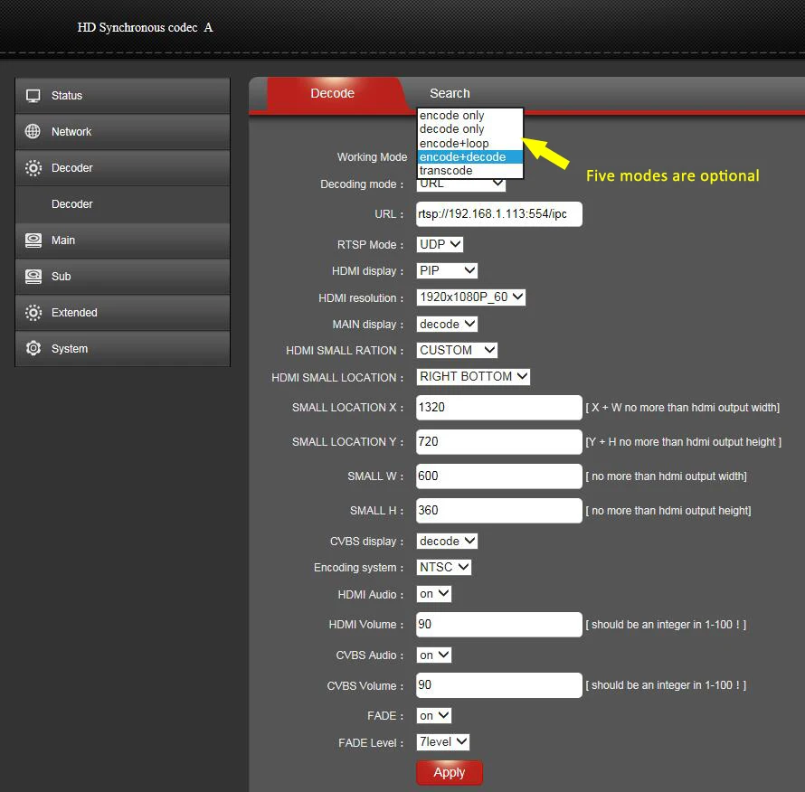The height and width of the screenshot is (792, 805).
Task: Click the Apply button
Action: [450, 772]
